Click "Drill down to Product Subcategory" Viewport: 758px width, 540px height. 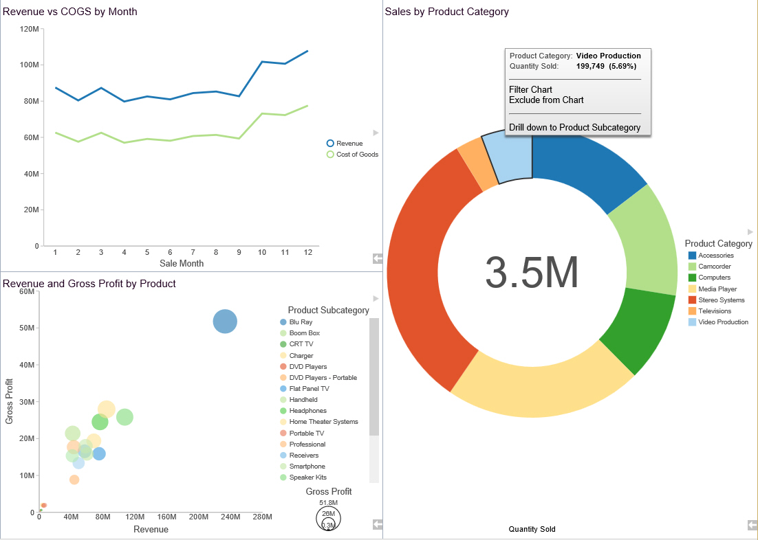[x=576, y=128]
